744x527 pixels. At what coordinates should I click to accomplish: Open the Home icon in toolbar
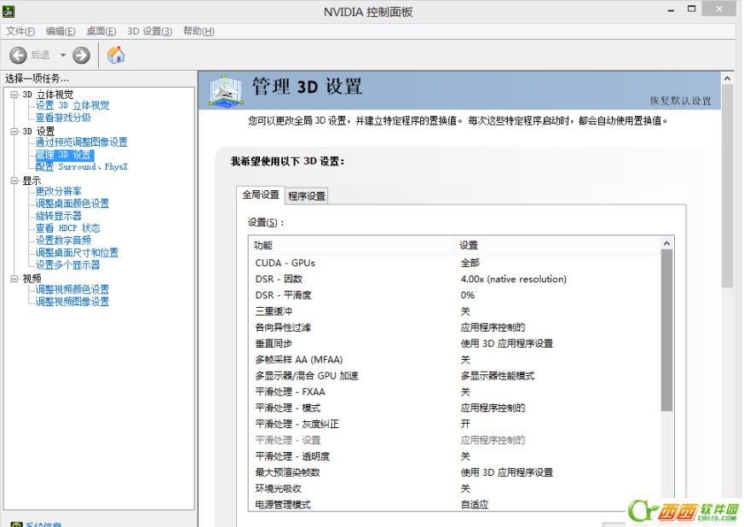116,55
